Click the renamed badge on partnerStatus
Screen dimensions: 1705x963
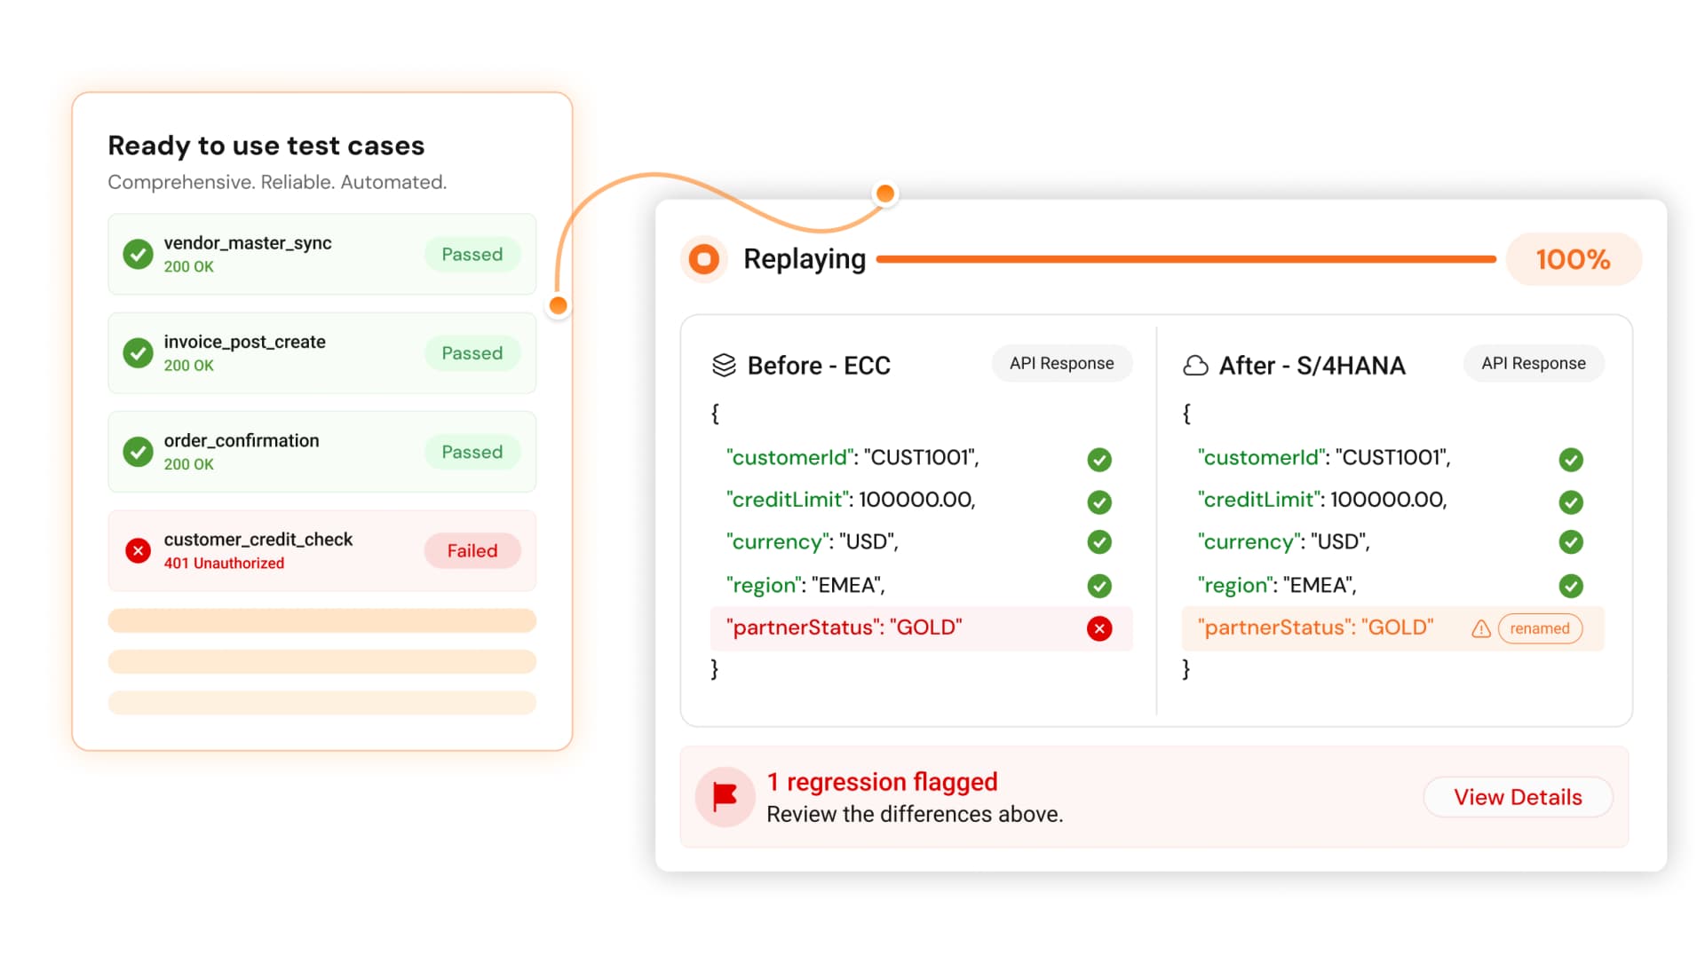[1540, 628]
